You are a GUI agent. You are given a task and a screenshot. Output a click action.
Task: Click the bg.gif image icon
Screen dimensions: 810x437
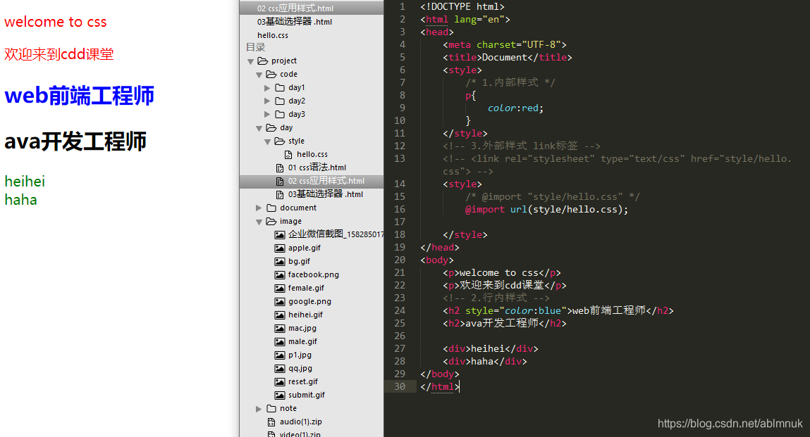(x=279, y=262)
